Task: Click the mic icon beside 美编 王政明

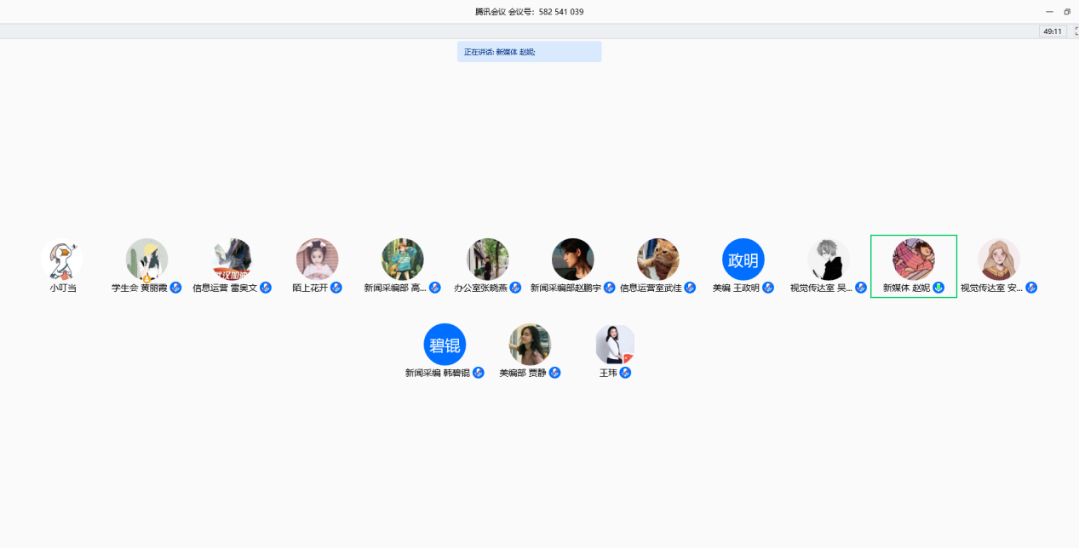Action: (768, 288)
